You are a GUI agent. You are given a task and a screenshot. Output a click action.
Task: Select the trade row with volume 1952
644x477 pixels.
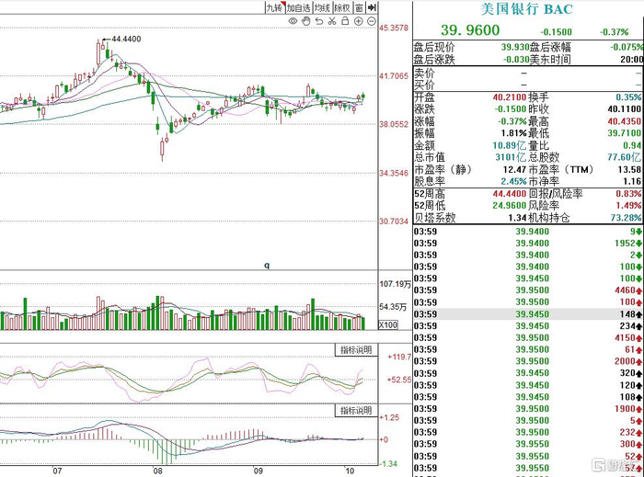pos(528,243)
